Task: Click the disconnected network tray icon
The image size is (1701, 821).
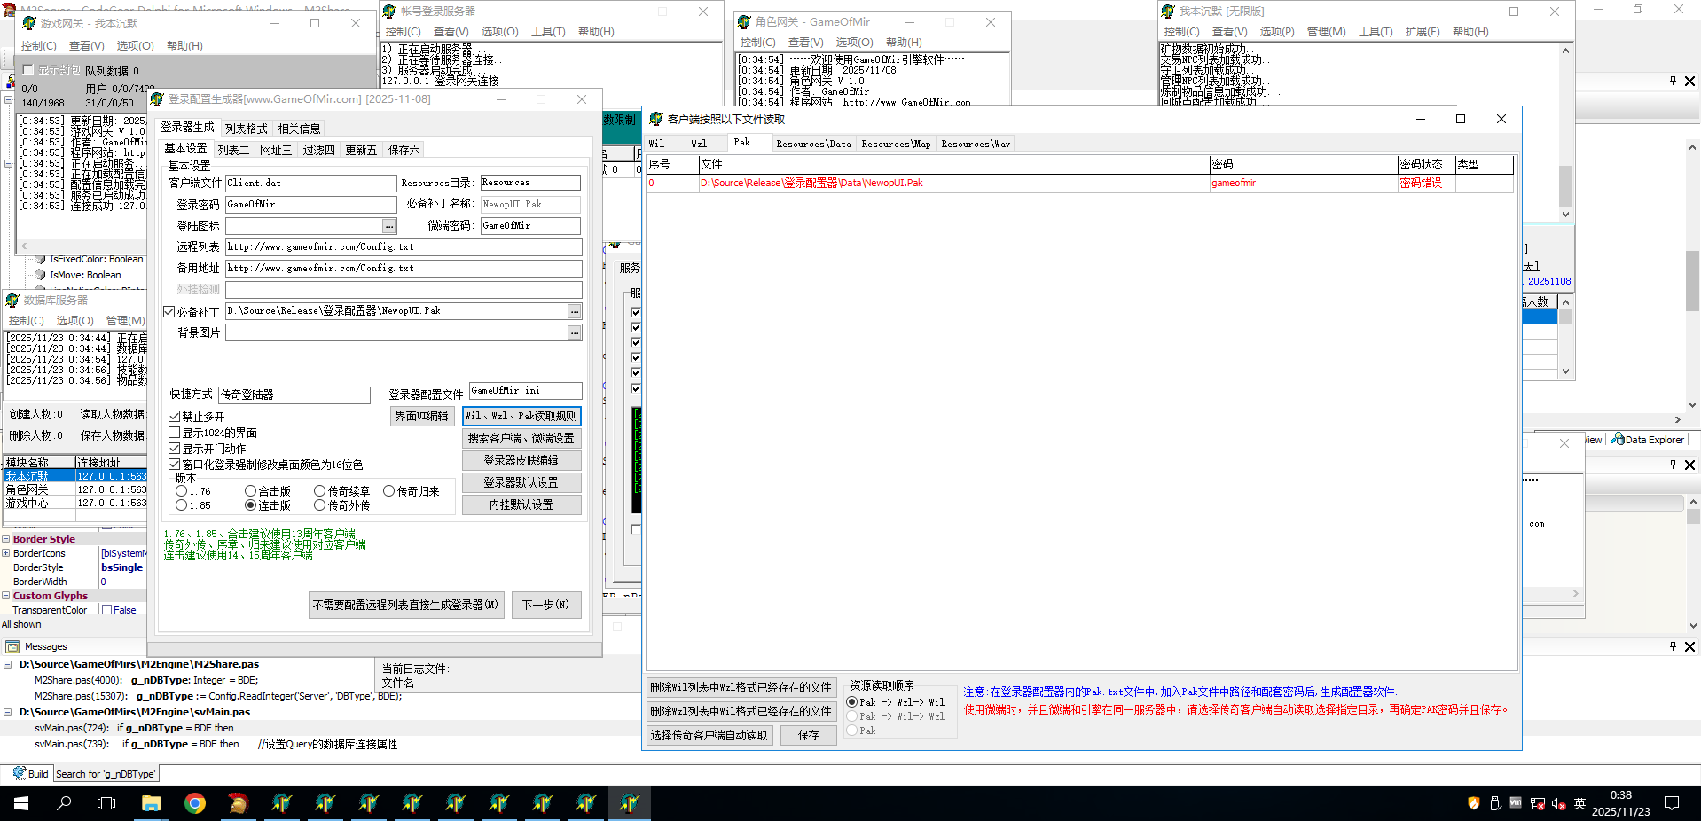Action: pos(1537,804)
